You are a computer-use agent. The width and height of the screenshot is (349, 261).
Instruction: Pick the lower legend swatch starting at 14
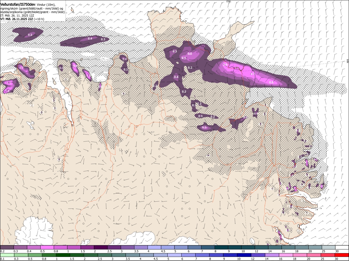(x=272, y=255)
